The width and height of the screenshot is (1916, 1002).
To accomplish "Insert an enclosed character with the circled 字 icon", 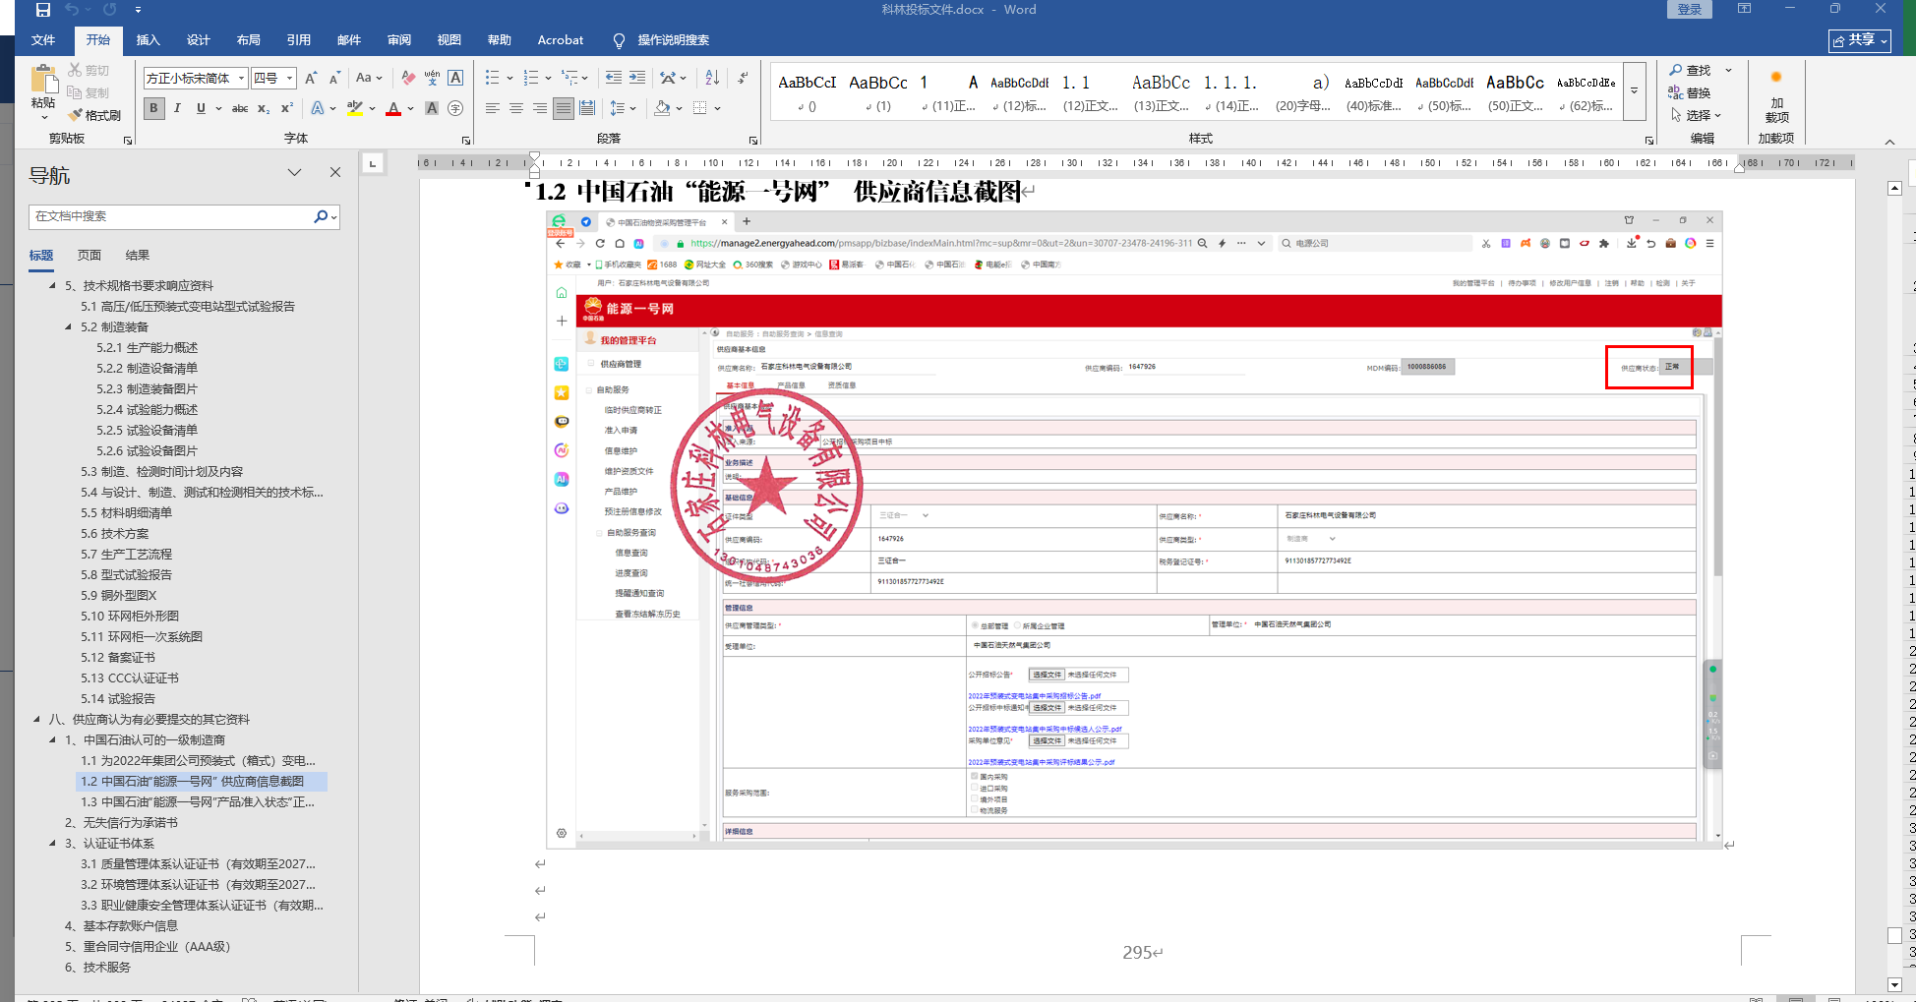I will (455, 108).
